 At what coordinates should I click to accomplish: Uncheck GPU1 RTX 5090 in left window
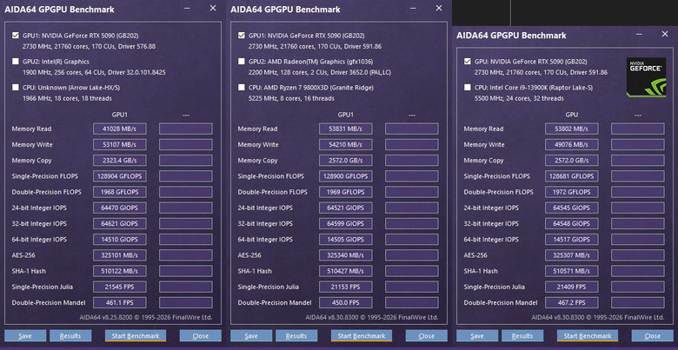click(16, 36)
